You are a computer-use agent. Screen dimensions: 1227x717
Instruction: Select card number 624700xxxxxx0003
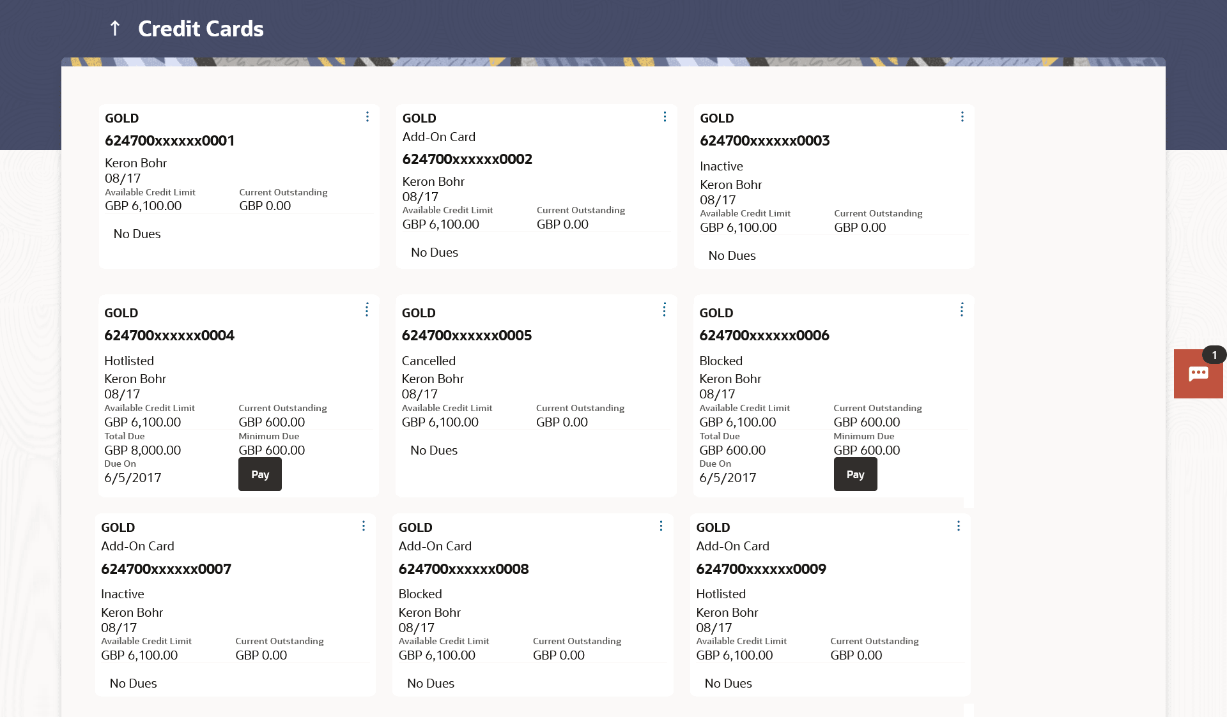click(x=765, y=141)
